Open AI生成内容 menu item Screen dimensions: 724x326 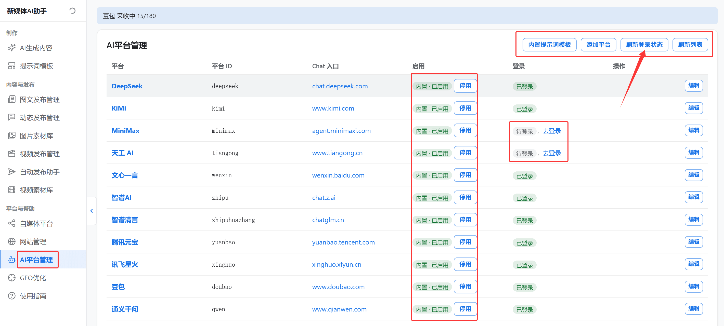tap(43, 48)
